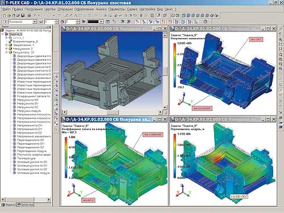Open the Основной layer dropdown

35,22
